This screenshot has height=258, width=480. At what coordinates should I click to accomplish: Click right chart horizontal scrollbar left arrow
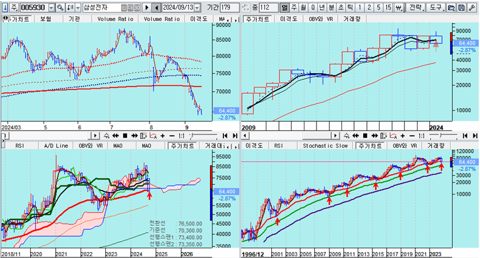coord(245,136)
